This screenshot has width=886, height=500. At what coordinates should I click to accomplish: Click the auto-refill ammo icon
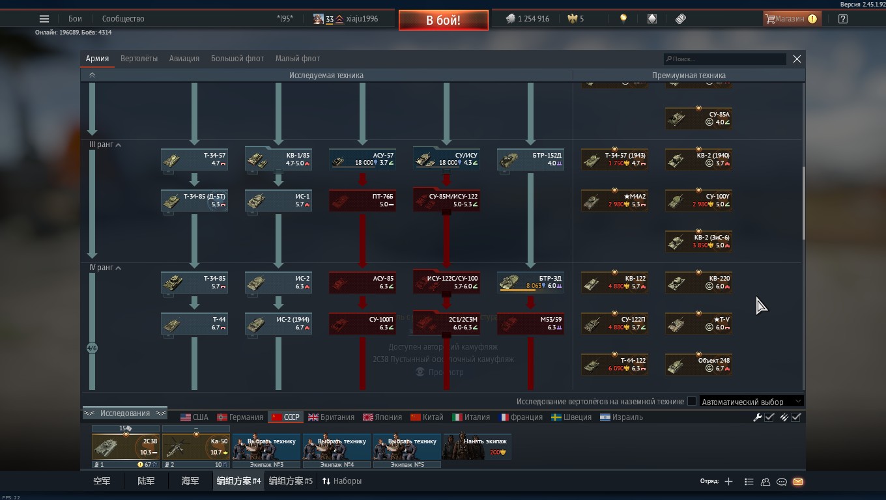coord(784,417)
